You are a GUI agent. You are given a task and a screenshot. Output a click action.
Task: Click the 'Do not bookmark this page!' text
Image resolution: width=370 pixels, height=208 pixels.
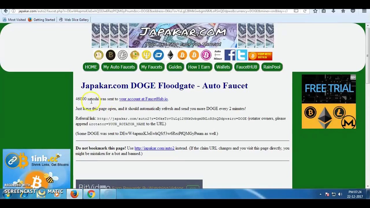tap(101, 148)
